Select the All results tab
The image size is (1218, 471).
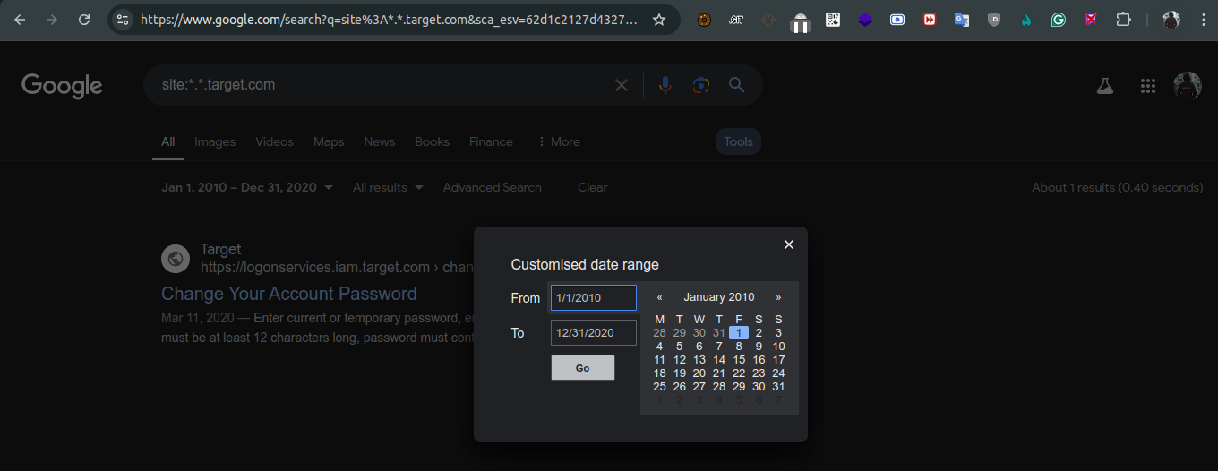168,141
